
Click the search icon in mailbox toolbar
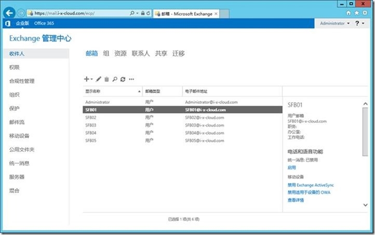pyautogui.click(x=115, y=79)
